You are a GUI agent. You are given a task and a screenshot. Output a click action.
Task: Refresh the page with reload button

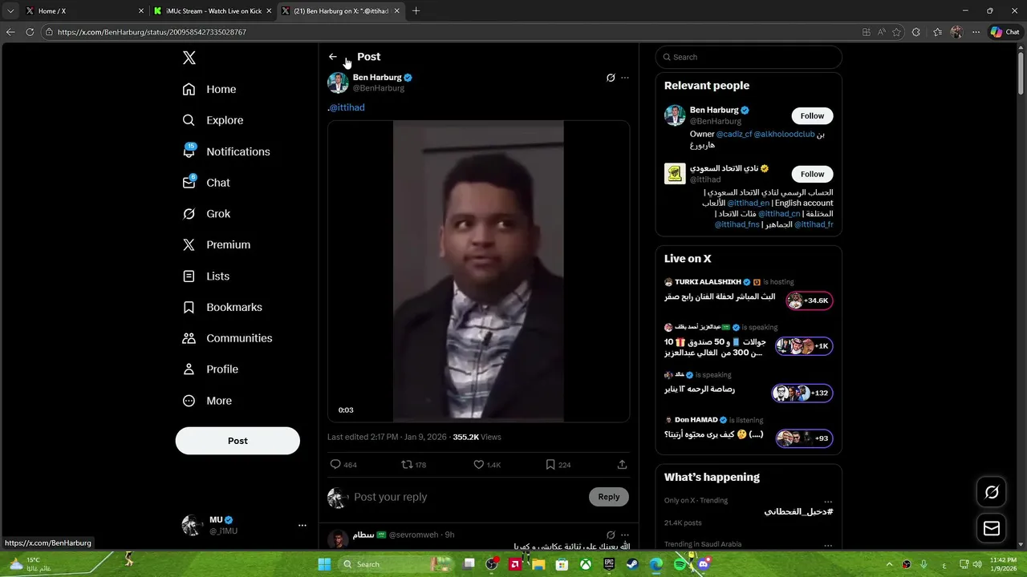[x=30, y=32]
